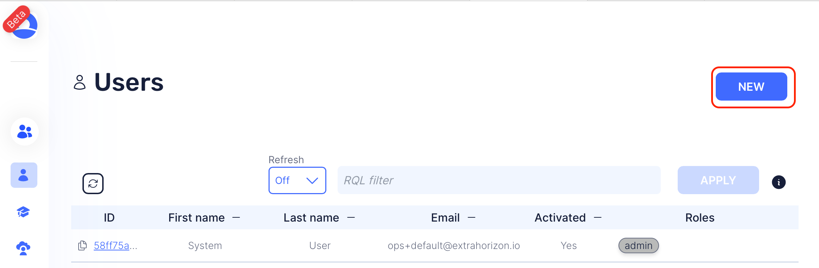
Task: Toggle sort on Last name column
Action: pos(351,218)
